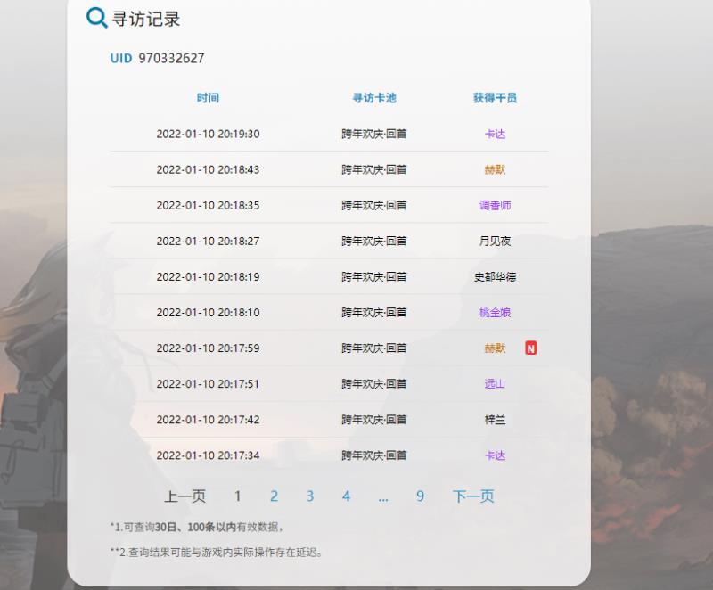Go to next page 下一页
Screen dimensions: 713x590
[473, 496]
